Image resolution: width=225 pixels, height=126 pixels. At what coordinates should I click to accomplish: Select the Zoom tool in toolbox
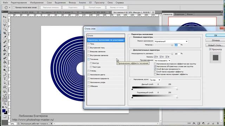(x=5, y=104)
